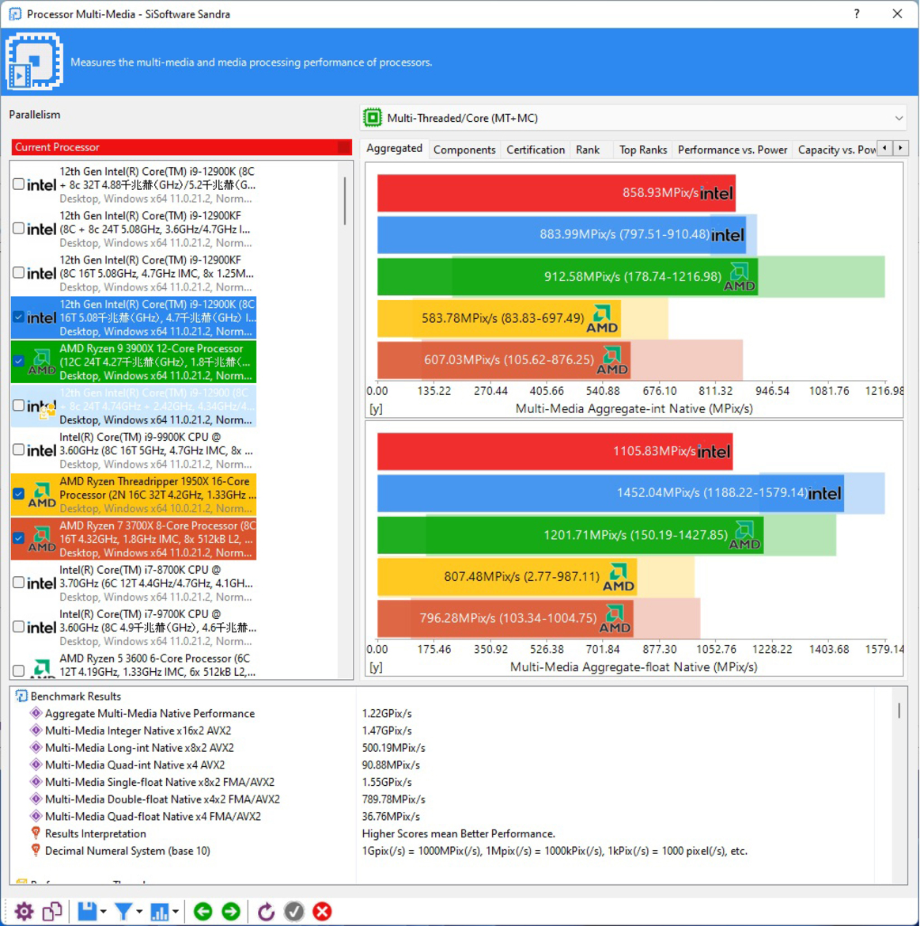Click the red square on Current Processor bar
920x926 pixels.
tap(344, 147)
